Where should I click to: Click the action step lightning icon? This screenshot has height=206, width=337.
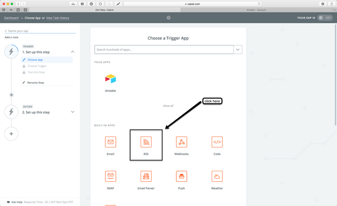(11, 112)
